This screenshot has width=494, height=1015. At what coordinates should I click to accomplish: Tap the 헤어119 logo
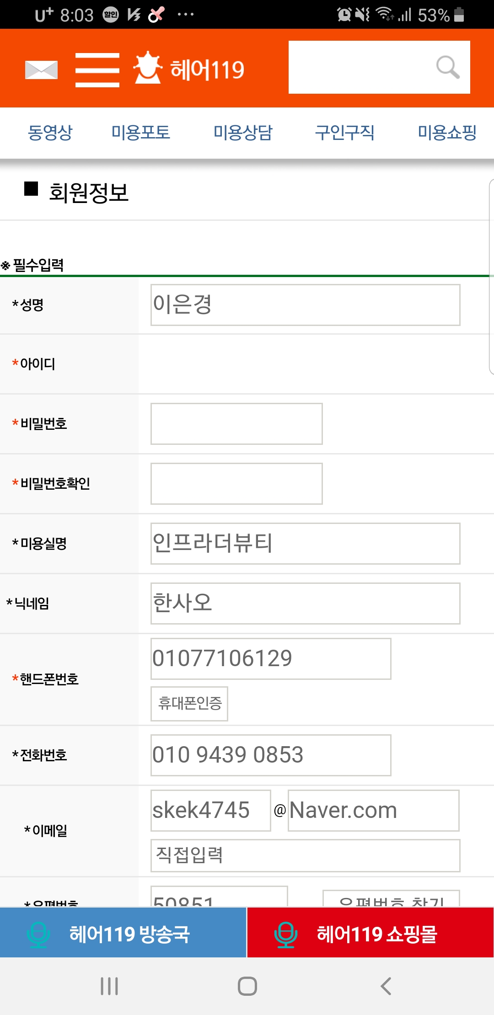[189, 69]
